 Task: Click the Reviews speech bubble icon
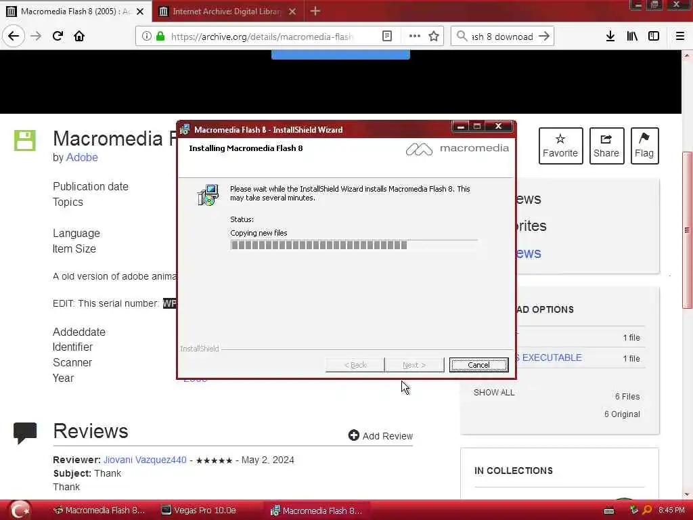25,433
